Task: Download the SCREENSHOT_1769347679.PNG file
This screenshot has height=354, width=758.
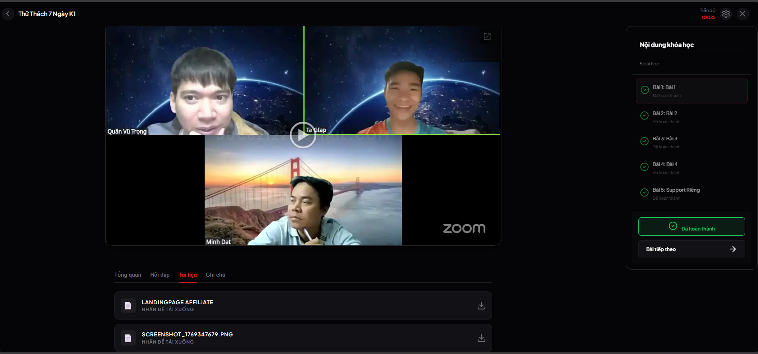Action: coord(481,338)
